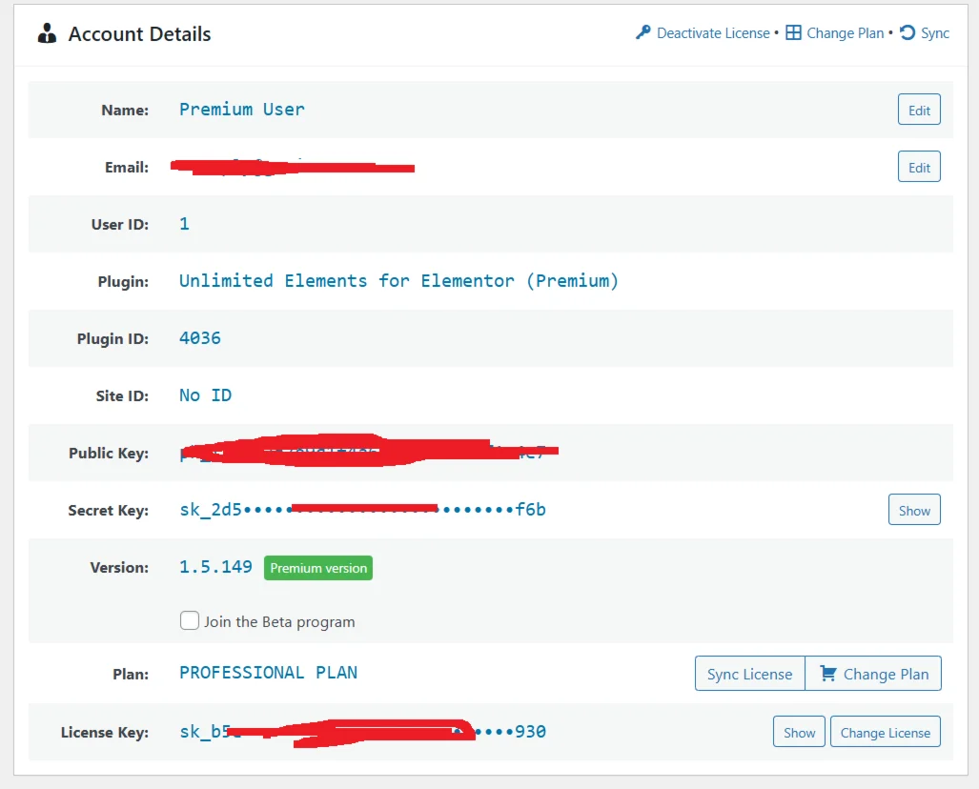979x789 pixels.
Task: Click the Account Details heading
Action: 139,33
